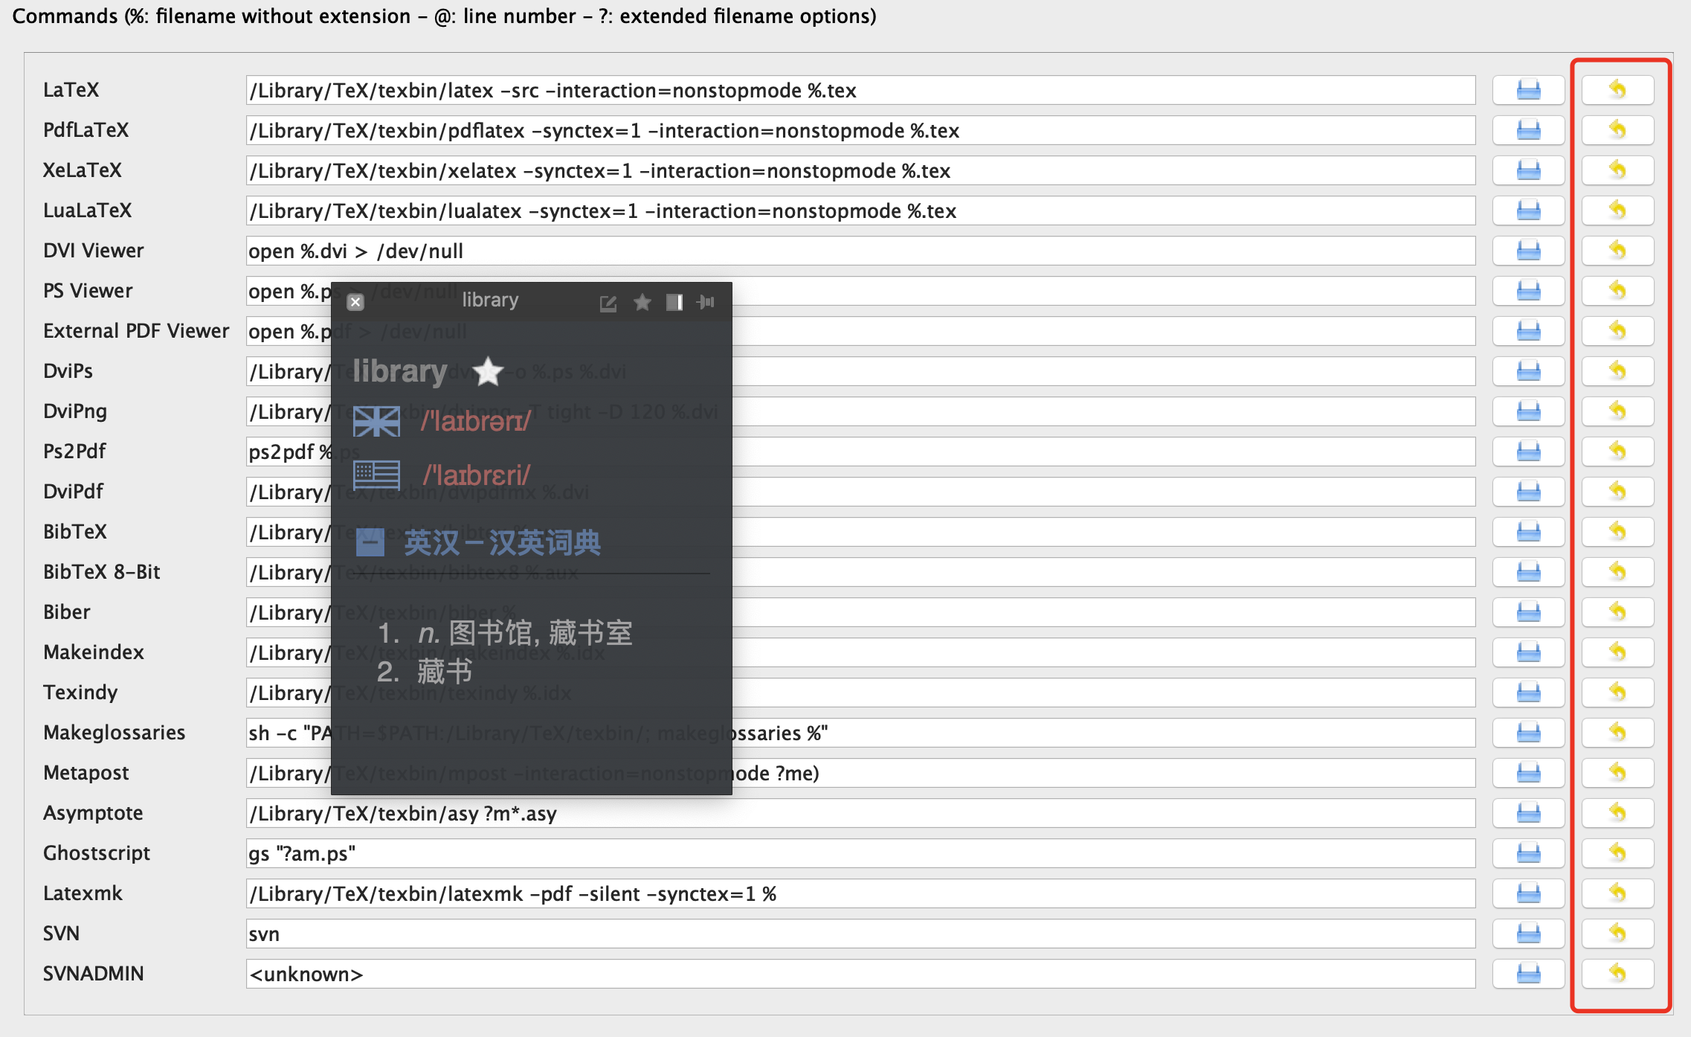Restore the SVNADMIN command to default
Image resolution: width=1691 pixels, height=1037 pixels.
(x=1618, y=973)
